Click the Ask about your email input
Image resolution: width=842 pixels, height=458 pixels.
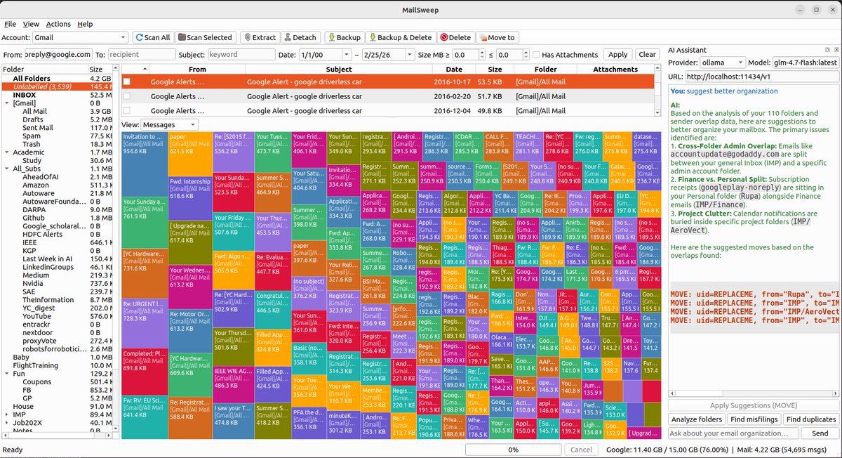pyautogui.click(x=733, y=433)
